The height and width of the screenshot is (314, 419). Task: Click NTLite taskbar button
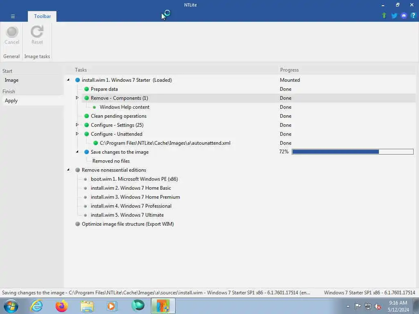[163, 306]
